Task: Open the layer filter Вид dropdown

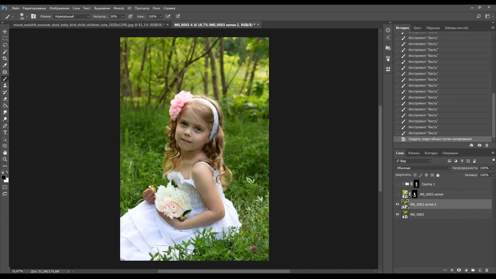Action: pyautogui.click(x=413, y=161)
